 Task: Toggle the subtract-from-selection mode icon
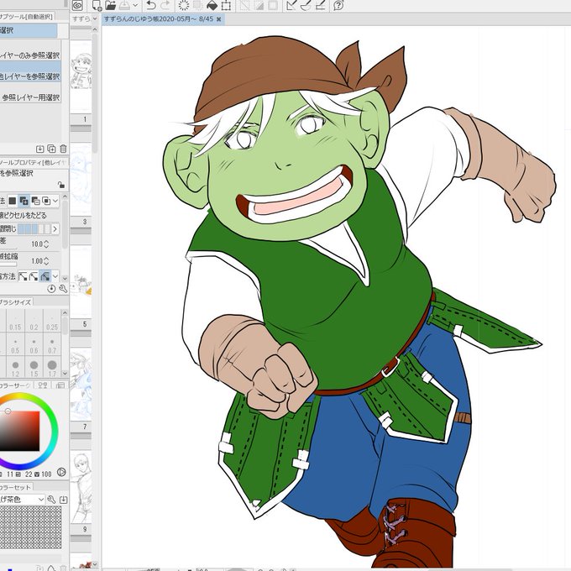click(x=35, y=201)
